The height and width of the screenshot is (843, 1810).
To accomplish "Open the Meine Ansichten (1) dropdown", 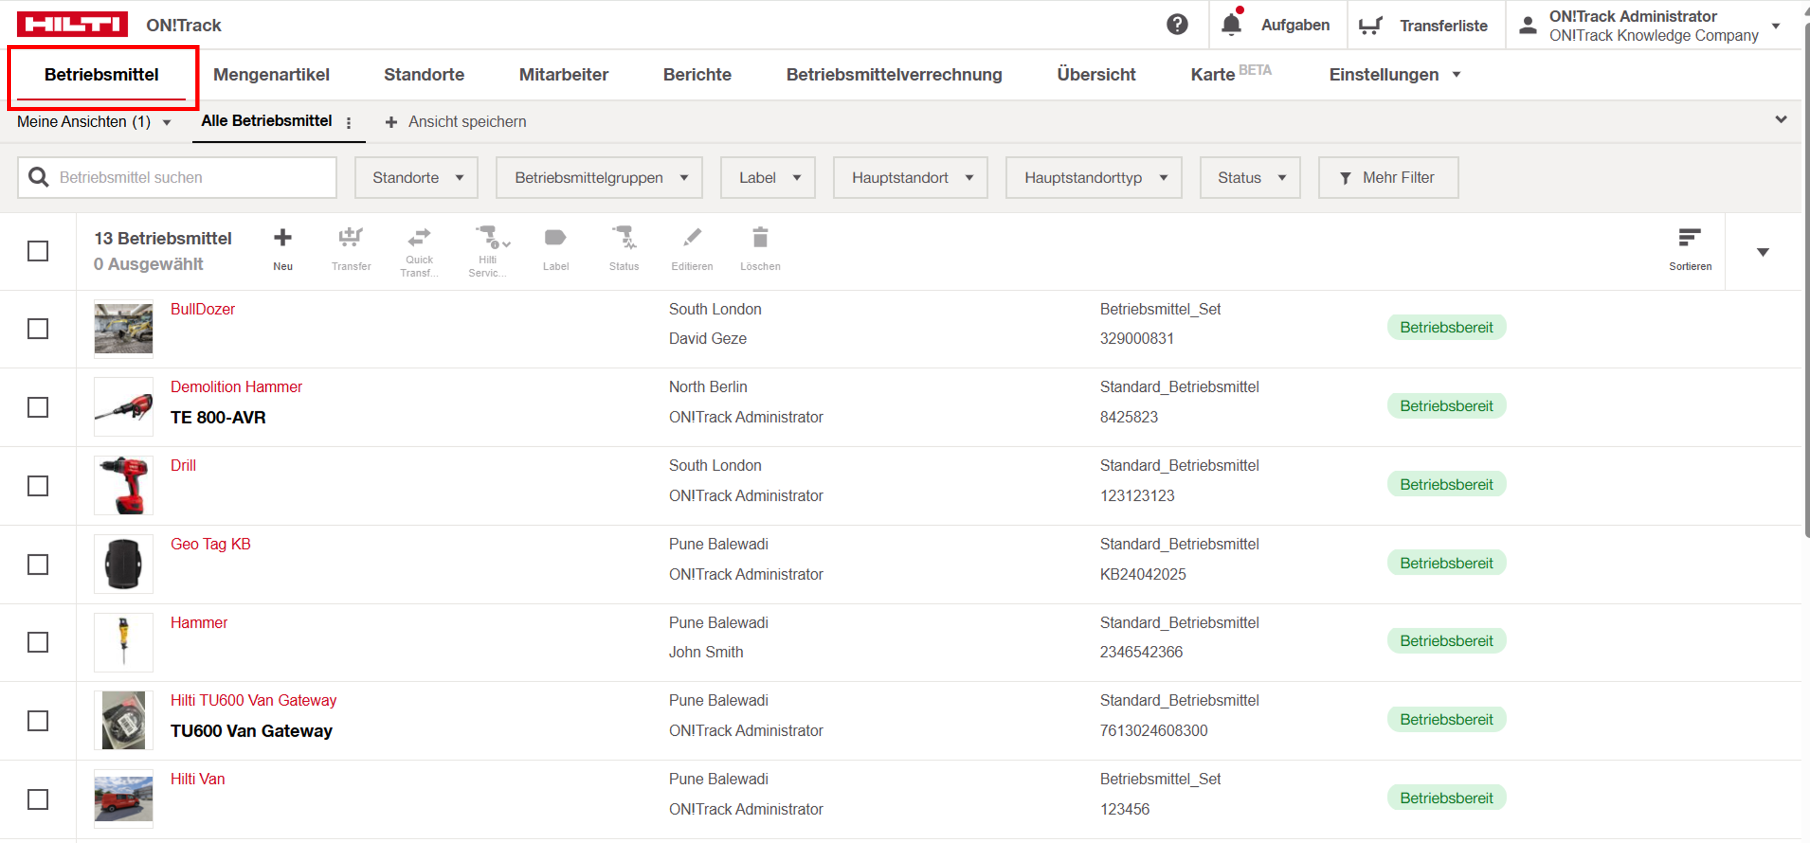I will [x=94, y=122].
